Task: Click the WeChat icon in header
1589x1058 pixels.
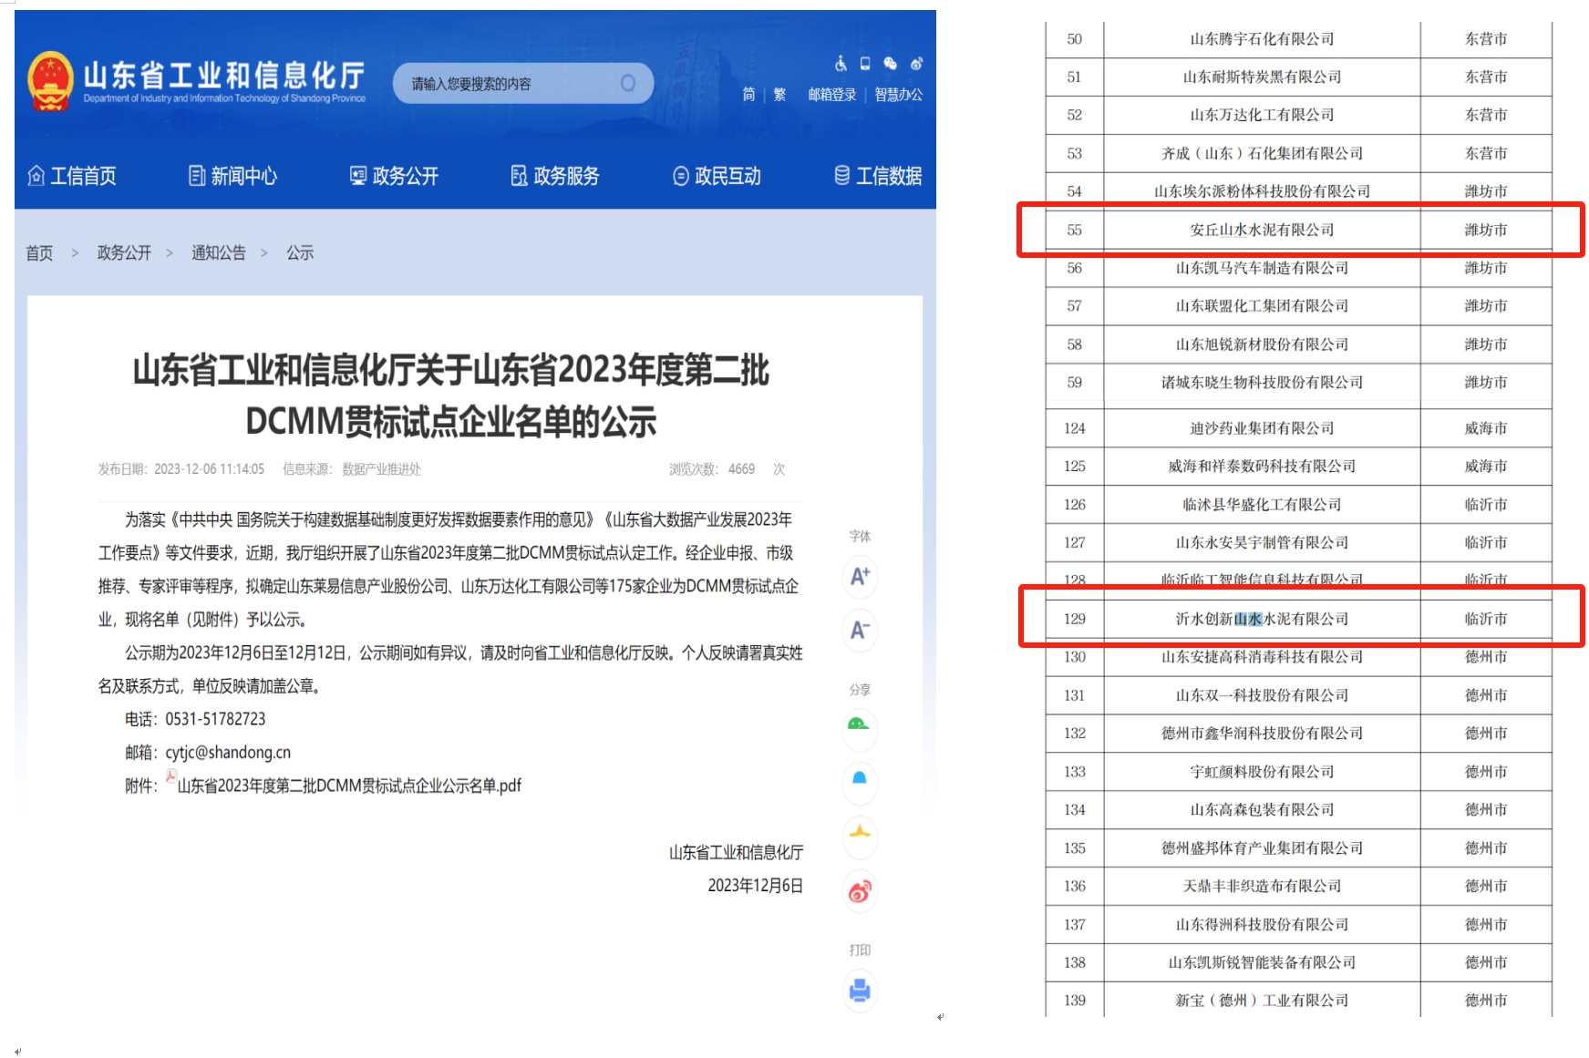Action: click(891, 64)
